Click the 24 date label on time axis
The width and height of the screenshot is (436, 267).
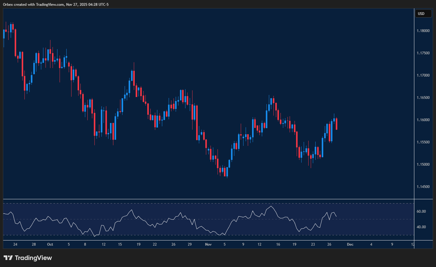15,244
